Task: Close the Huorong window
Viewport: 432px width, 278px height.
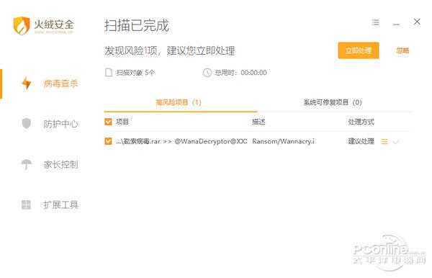Action: pos(417,22)
